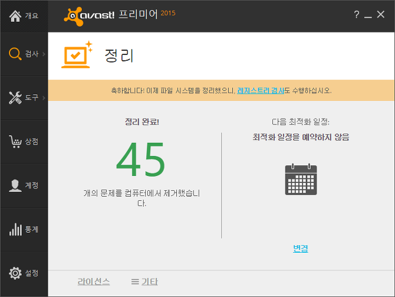
Task: Click the calendar schedule icon
Action: tap(301, 179)
